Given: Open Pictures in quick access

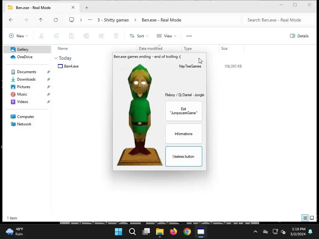Looking at the screenshot, I should tap(24, 87).
